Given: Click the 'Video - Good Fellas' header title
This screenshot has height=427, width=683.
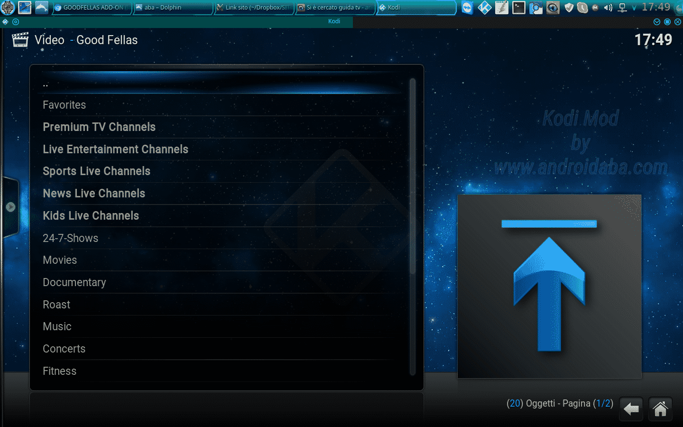Looking at the screenshot, I should click(x=86, y=40).
